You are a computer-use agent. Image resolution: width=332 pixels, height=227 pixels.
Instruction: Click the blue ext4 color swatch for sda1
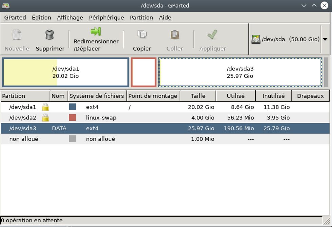tap(72, 107)
